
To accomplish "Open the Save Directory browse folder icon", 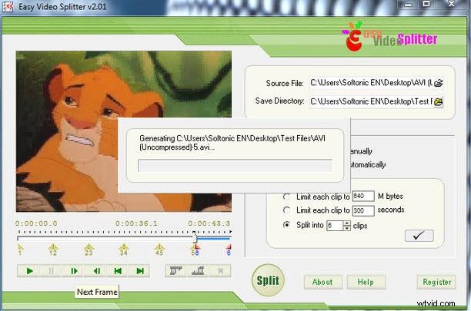I will (x=438, y=102).
